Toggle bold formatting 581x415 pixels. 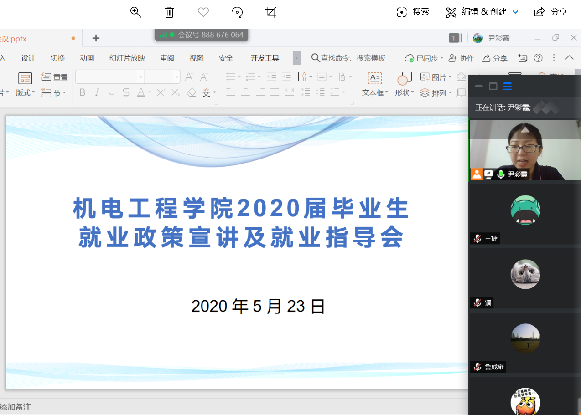[83, 92]
